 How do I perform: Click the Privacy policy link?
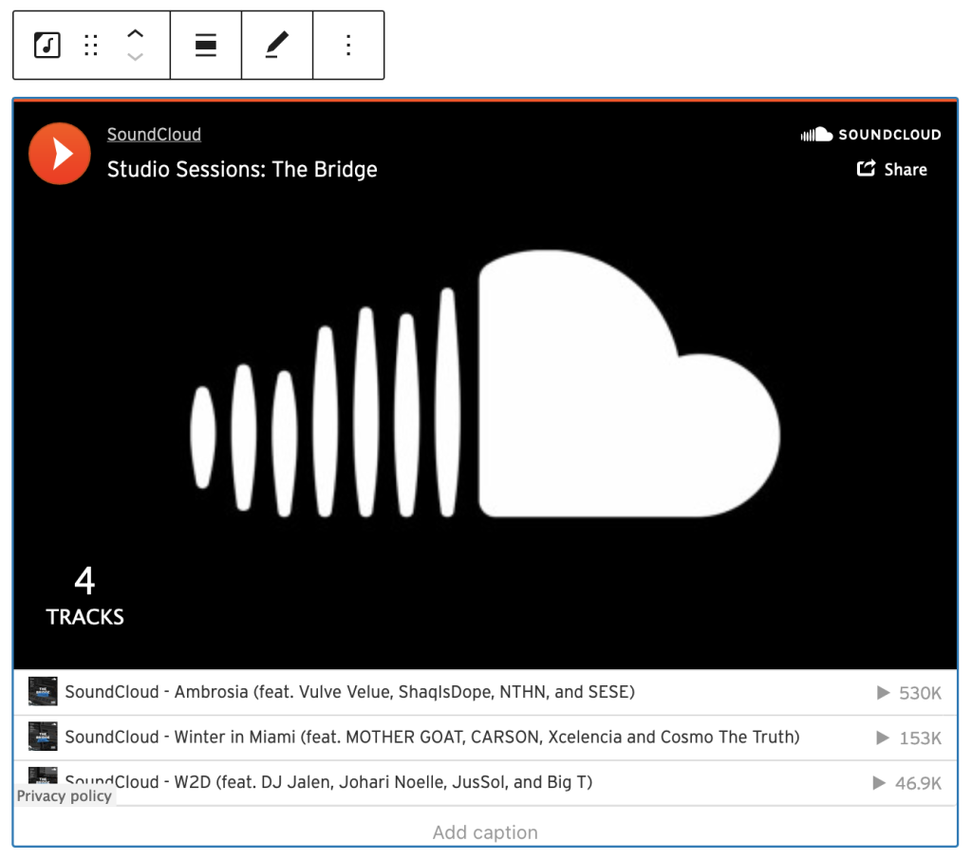pos(64,795)
